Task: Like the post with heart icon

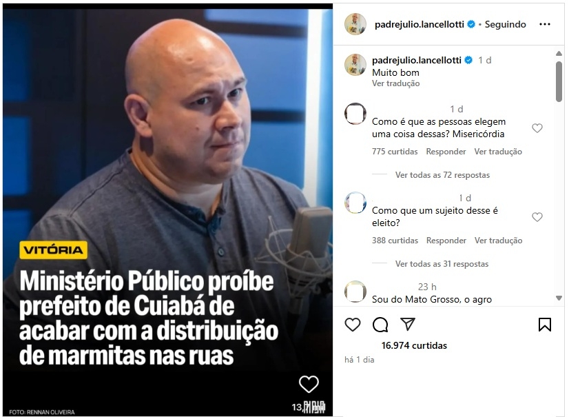Action: pos(353,325)
